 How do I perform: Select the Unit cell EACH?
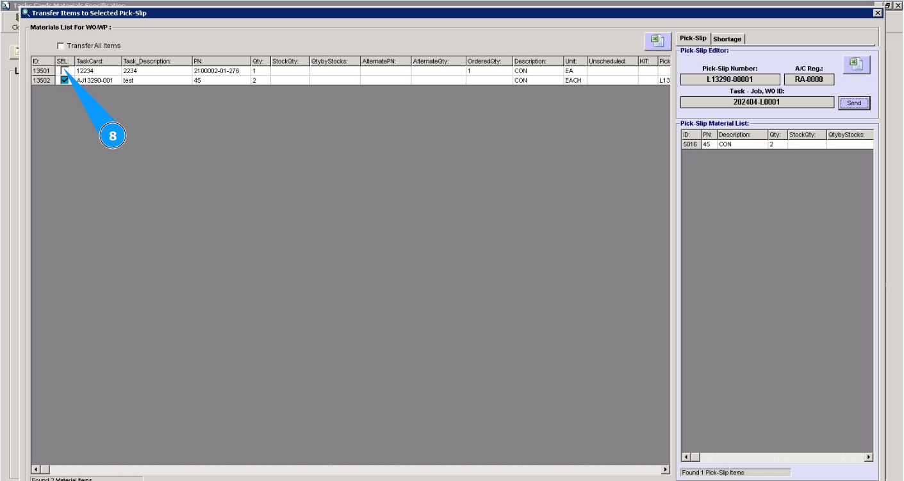pos(575,80)
